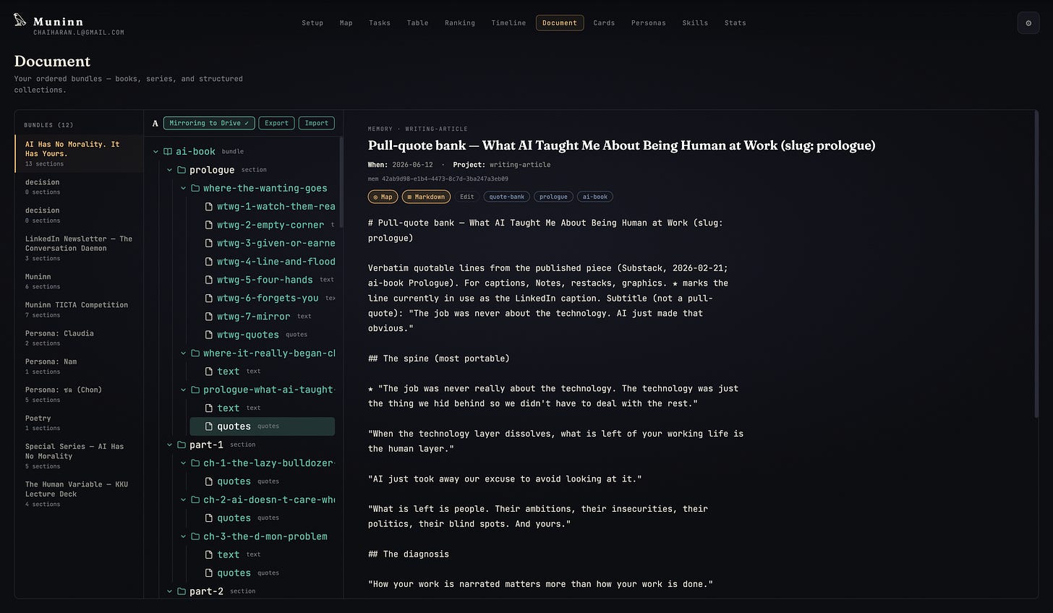Image resolution: width=1053 pixels, height=613 pixels.
Task: Open settings via the gear icon
Action: [x=1028, y=23]
